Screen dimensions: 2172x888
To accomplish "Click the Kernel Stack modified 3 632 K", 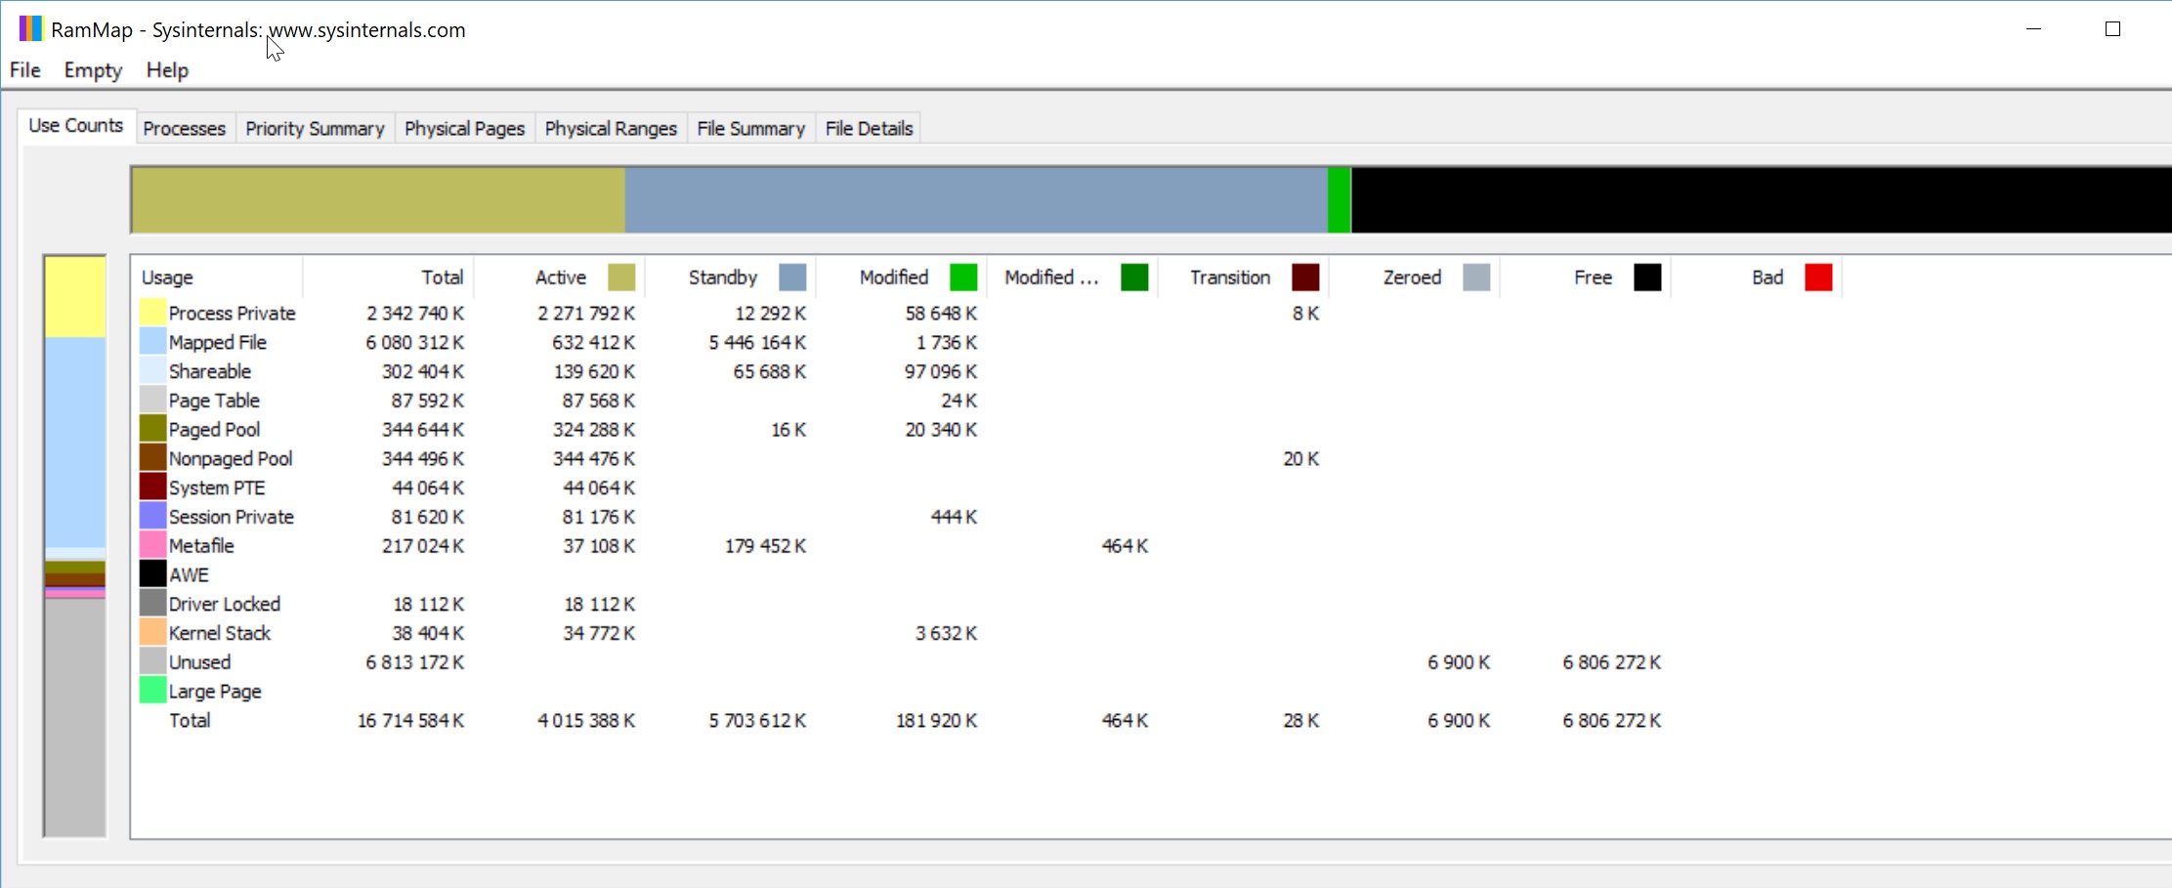I will [946, 632].
